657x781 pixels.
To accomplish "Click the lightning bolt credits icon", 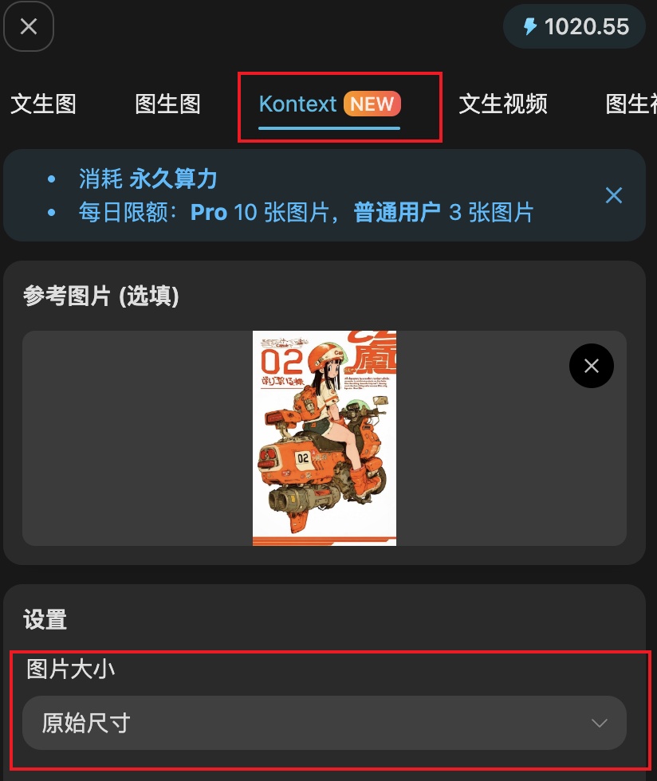I will pyautogui.click(x=530, y=26).
